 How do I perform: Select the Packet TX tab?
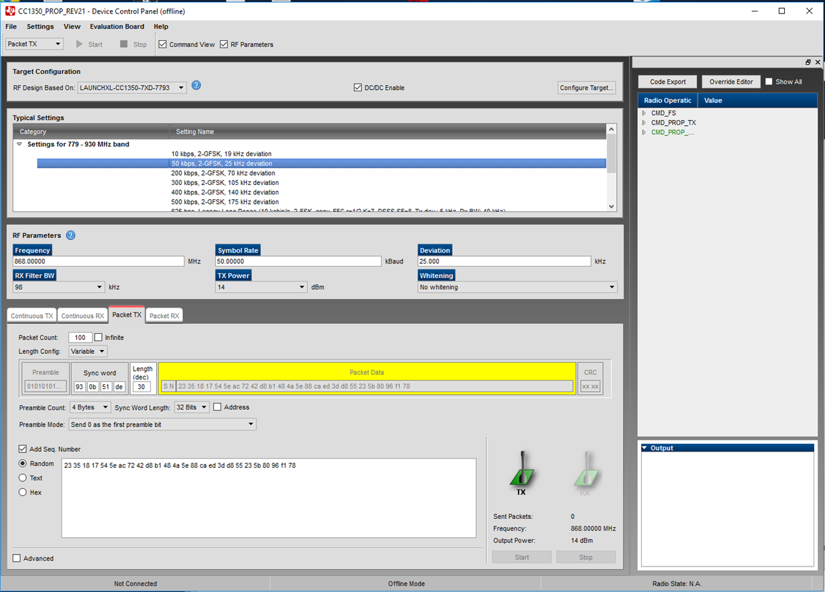(x=127, y=314)
